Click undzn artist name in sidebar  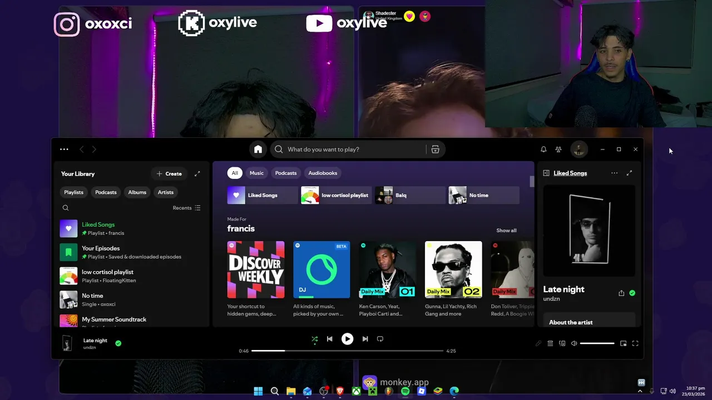(x=551, y=299)
